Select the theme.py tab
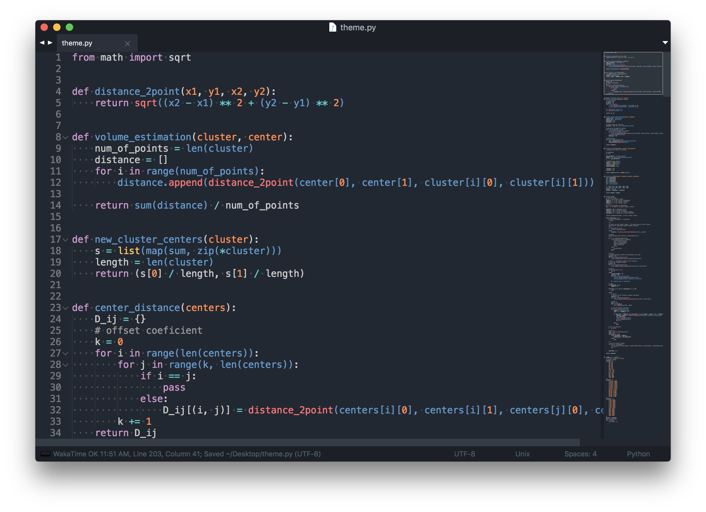706x512 pixels. [x=77, y=43]
